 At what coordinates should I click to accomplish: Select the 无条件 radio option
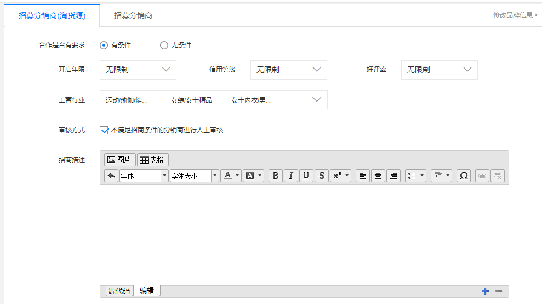164,45
